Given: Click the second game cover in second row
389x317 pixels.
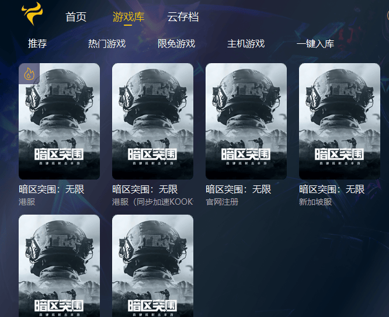Looking at the screenshot, I should [x=152, y=266].
